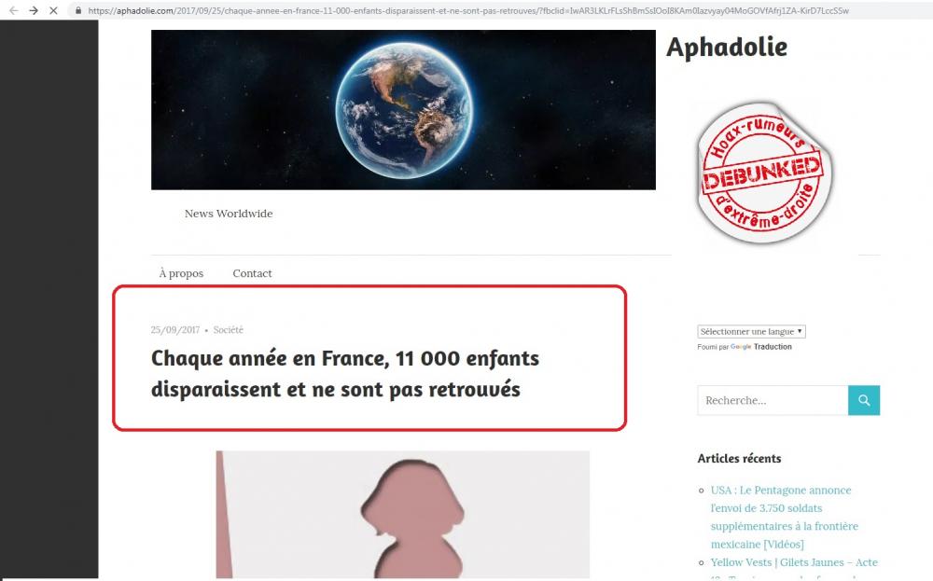Click the padlock site security icon

78,10
